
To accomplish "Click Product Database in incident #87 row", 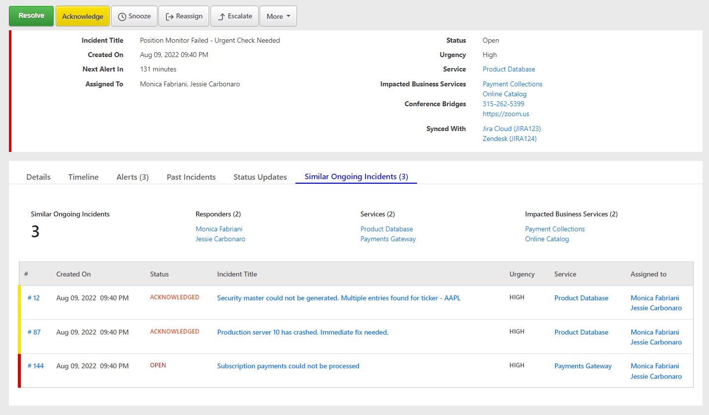I will [581, 332].
